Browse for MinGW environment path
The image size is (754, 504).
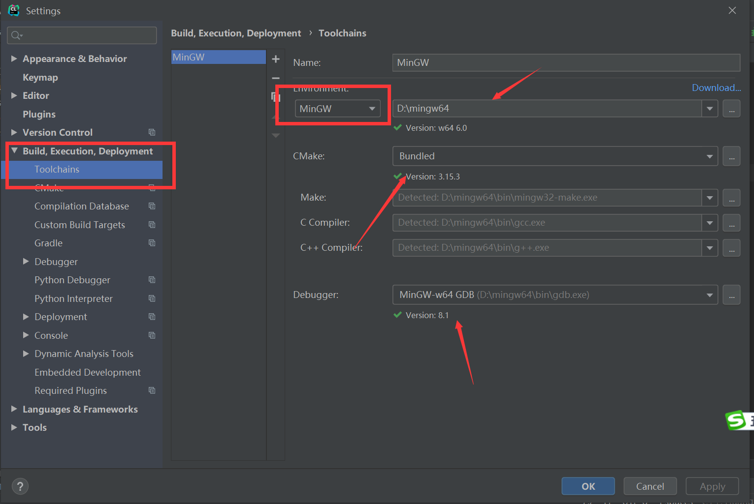731,109
